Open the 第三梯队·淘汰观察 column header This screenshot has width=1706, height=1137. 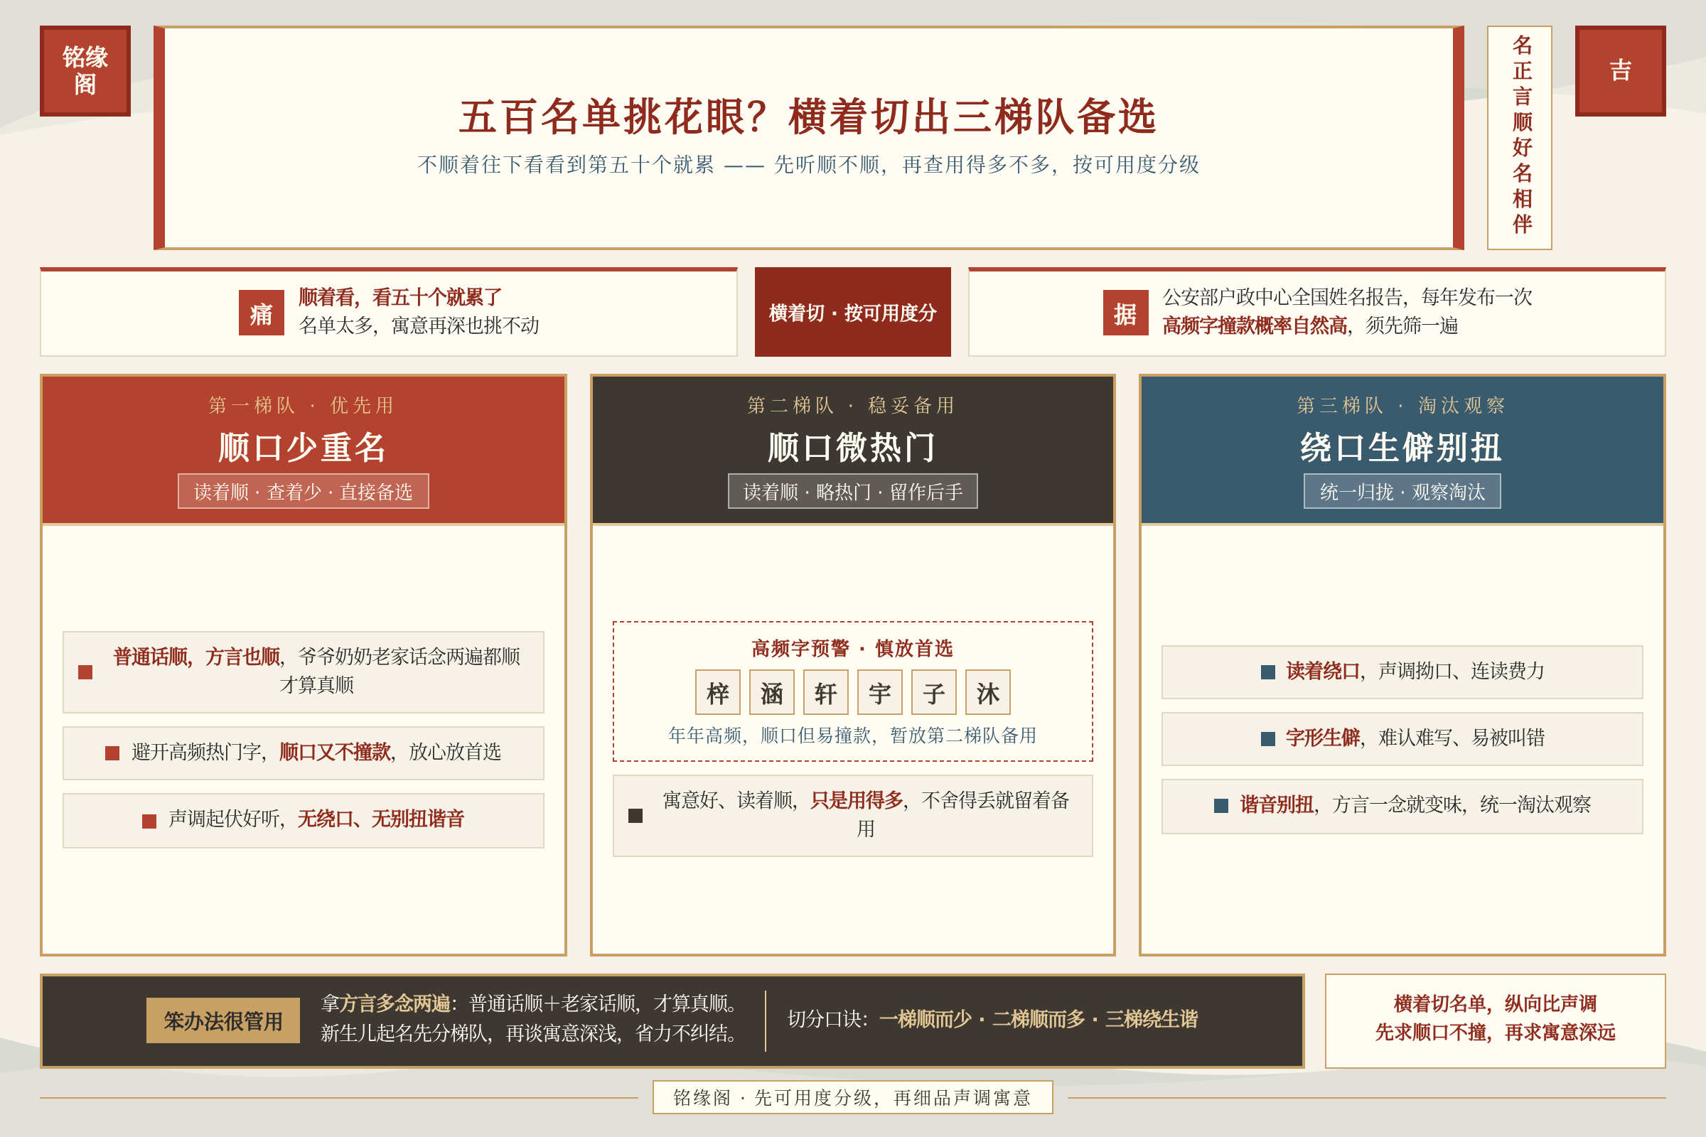(x=1402, y=450)
